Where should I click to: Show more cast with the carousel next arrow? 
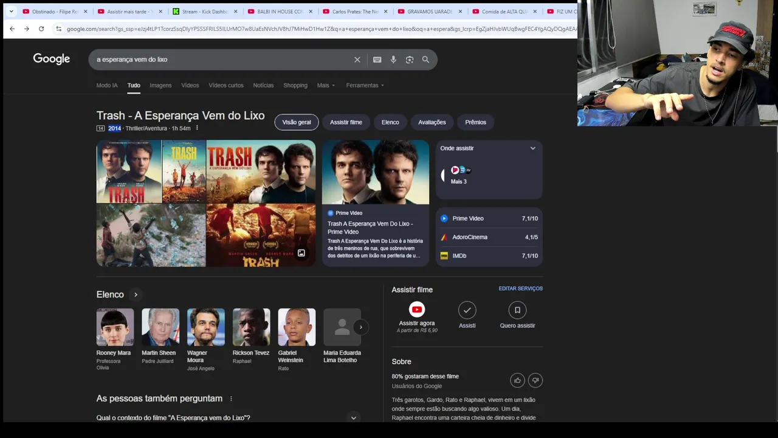click(x=360, y=327)
